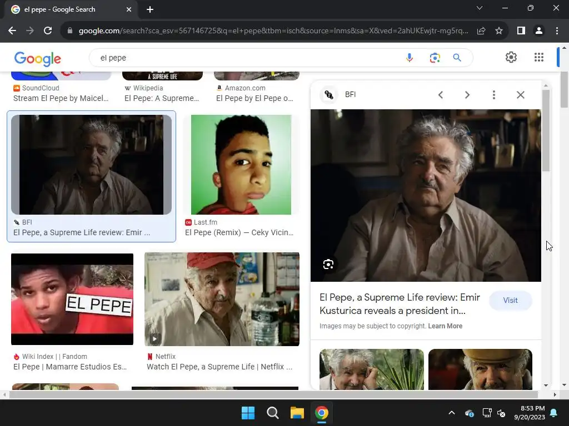The height and width of the screenshot is (426, 569).
Task: Click the blue magnifier search button
Action: 457,58
